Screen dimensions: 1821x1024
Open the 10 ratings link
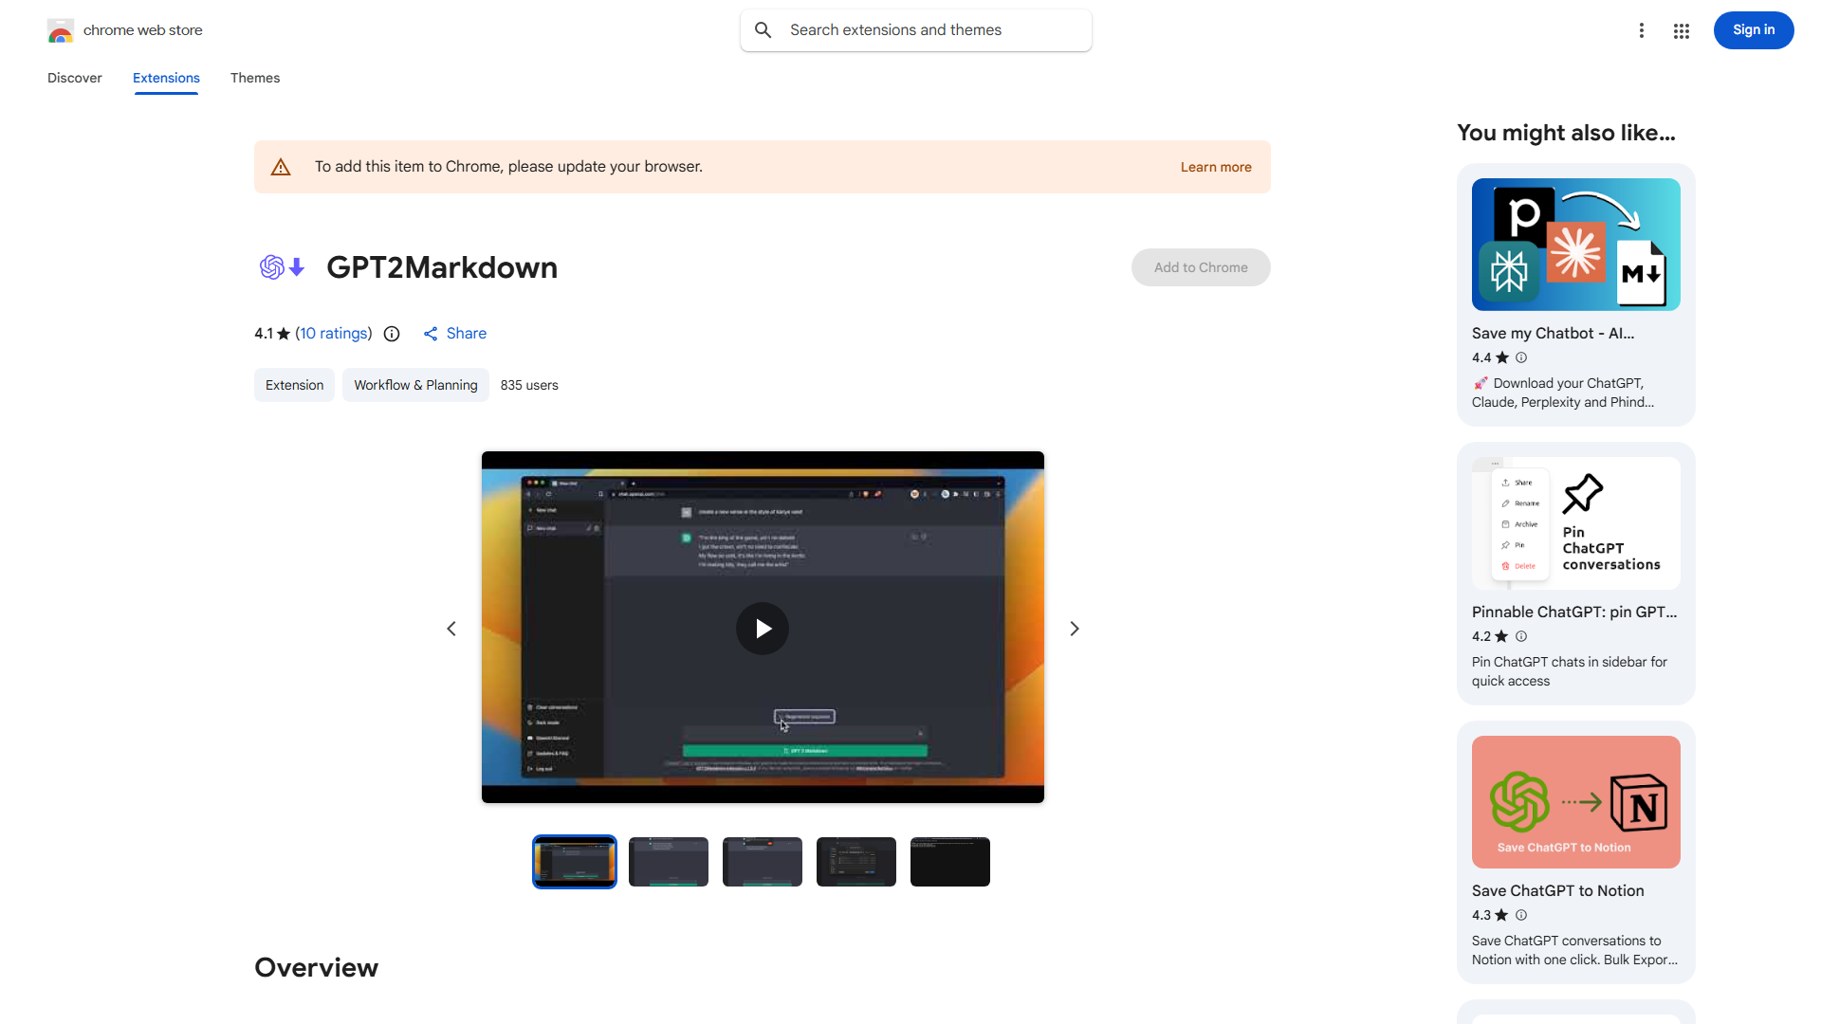pyautogui.click(x=333, y=334)
